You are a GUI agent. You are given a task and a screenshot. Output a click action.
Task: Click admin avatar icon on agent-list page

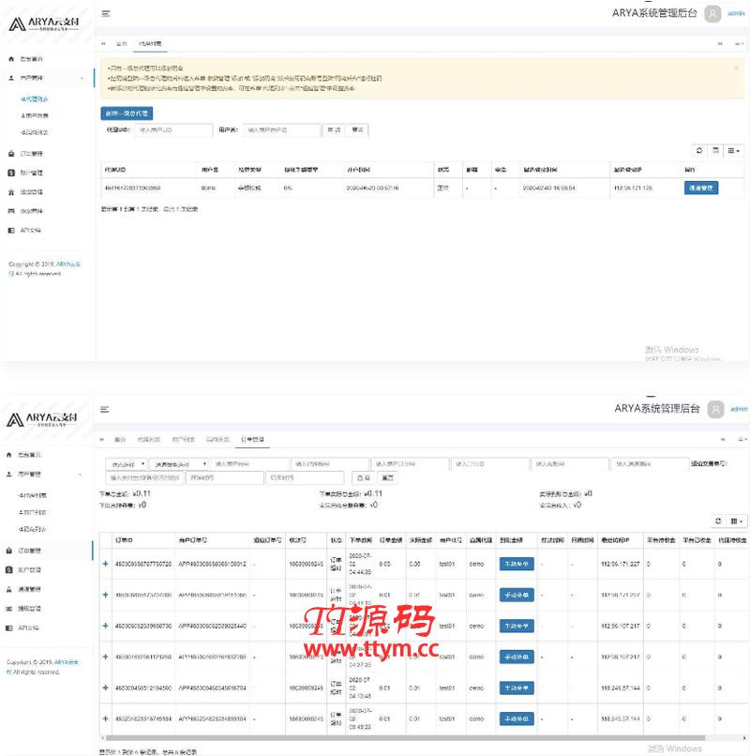click(x=712, y=13)
